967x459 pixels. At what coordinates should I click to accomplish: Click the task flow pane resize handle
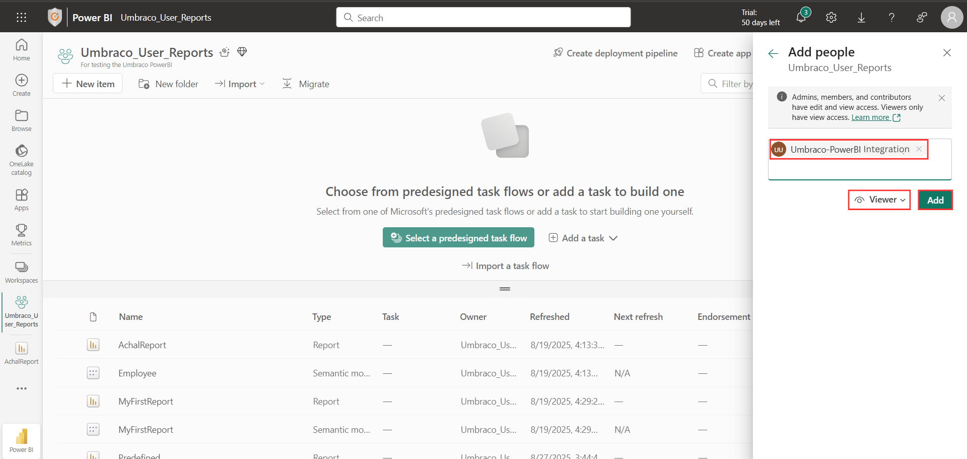point(505,289)
